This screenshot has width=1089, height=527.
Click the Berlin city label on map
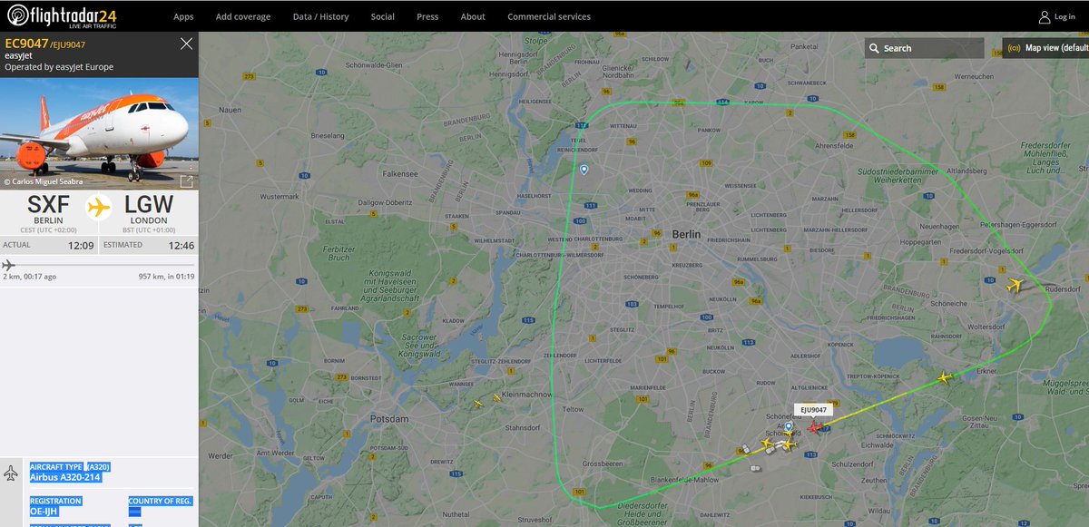pyautogui.click(x=686, y=234)
